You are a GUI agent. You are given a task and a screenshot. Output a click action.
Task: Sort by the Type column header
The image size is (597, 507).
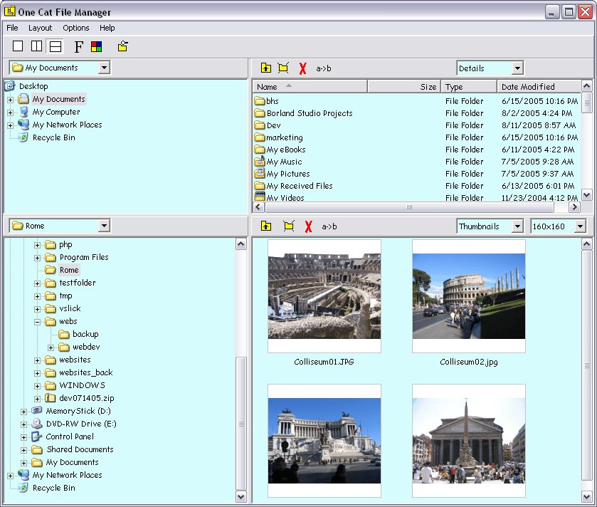pyautogui.click(x=469, y=87)
